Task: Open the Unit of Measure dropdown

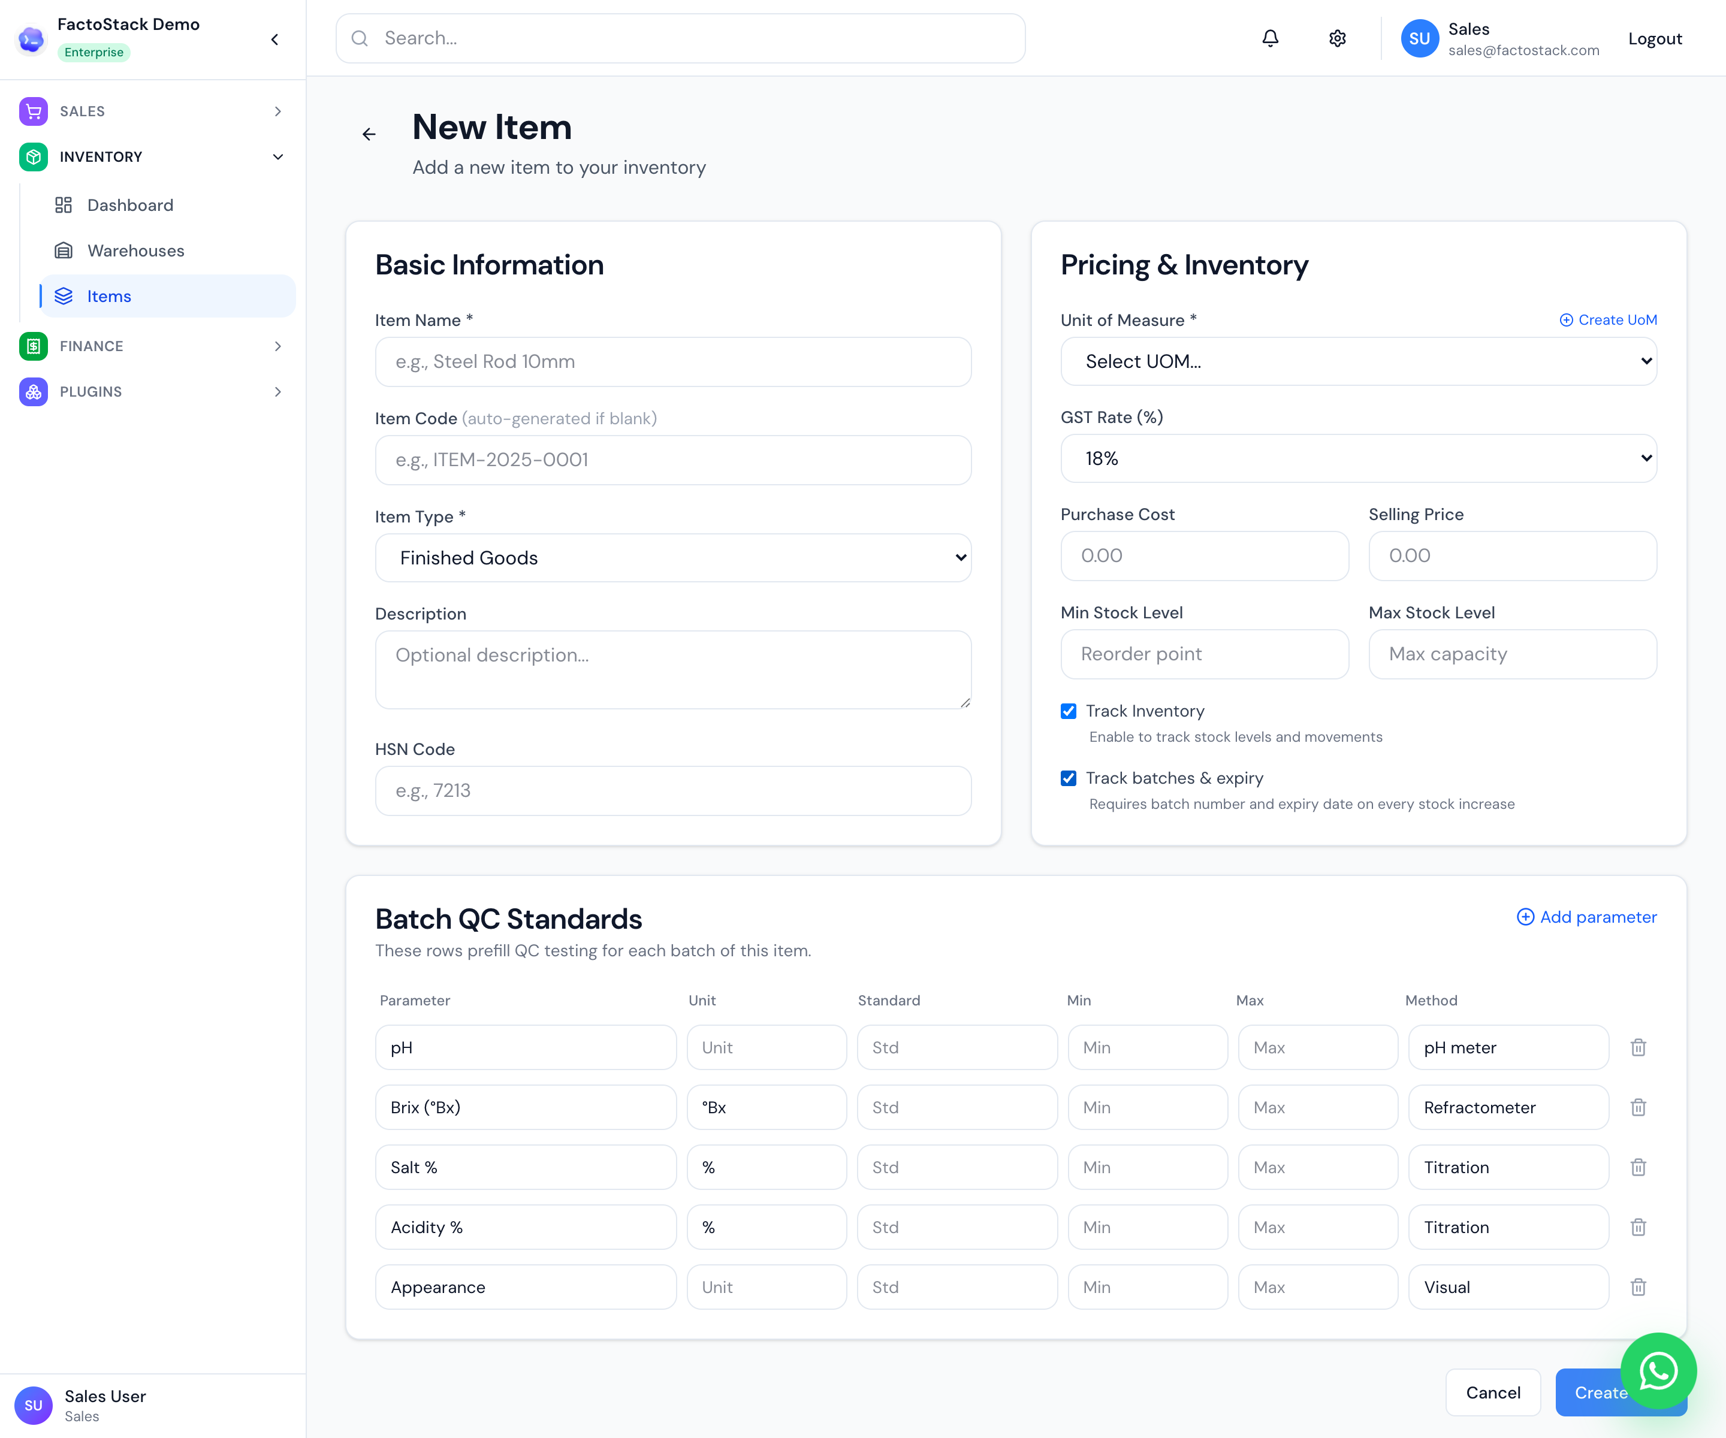Action: pyautogui.click(x=1359, y=361)
